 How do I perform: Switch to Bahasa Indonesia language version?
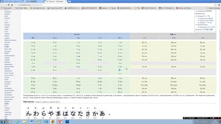10,40
